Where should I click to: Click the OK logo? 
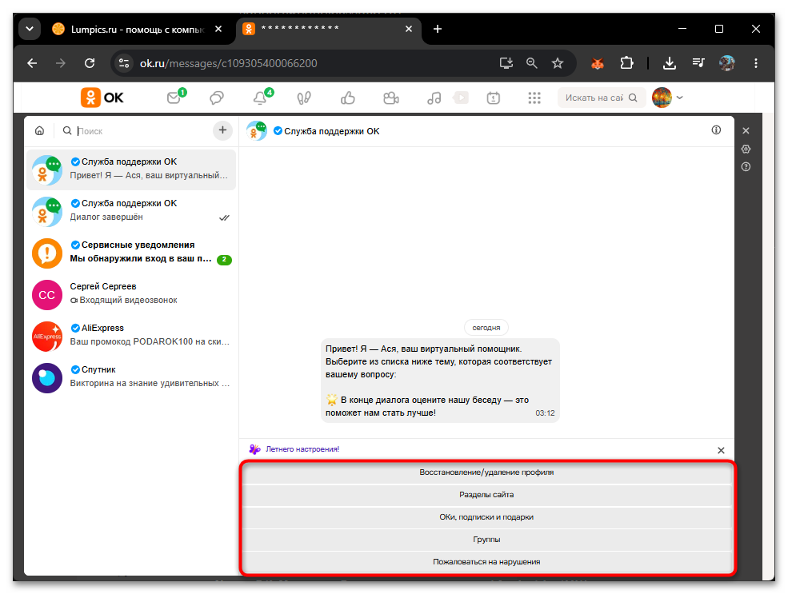(102, 98)
